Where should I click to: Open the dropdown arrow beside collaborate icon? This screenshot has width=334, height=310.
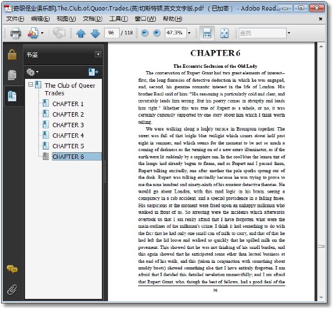pyautogui.click(x=42, y=33)
